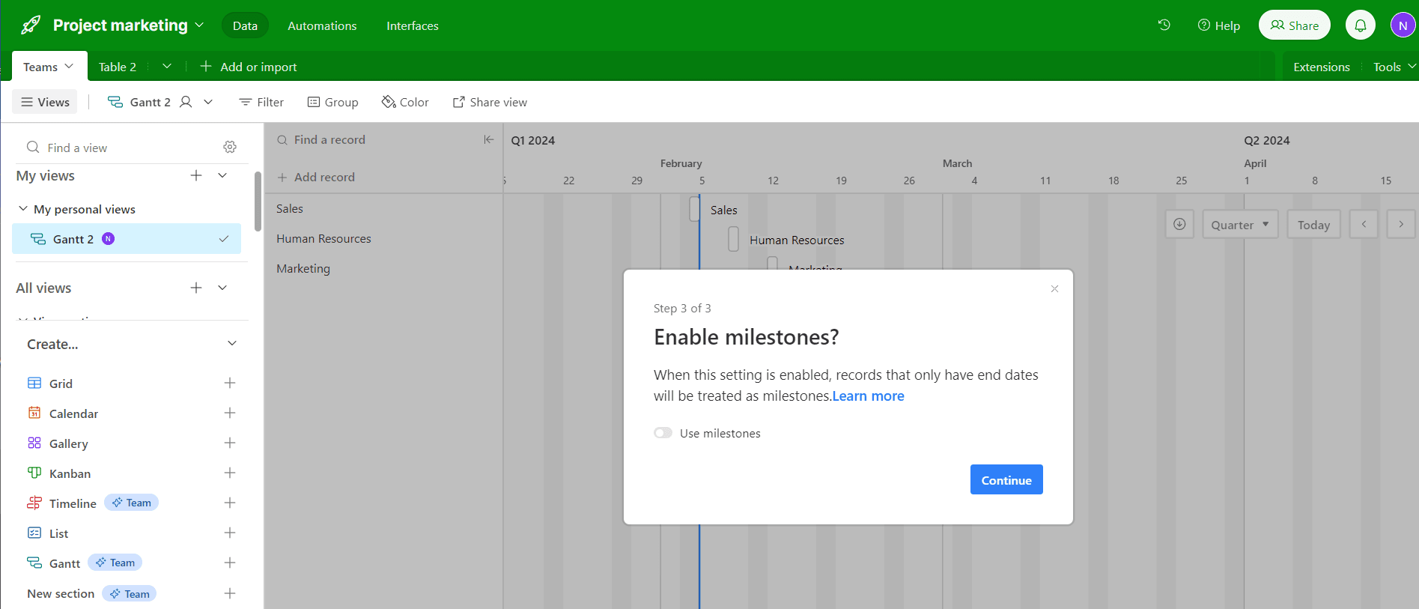Enable the Use milestones toggle
1419x609 pixels.
(663, 433)
